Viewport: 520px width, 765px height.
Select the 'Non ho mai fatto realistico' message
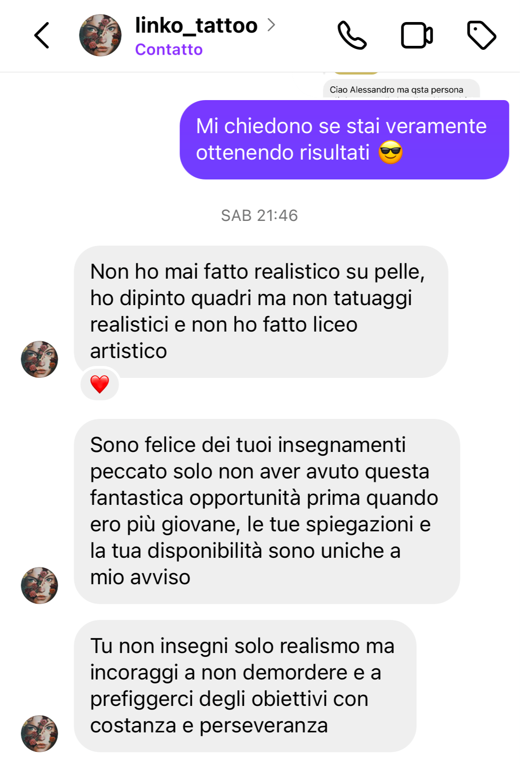point(261,312)
